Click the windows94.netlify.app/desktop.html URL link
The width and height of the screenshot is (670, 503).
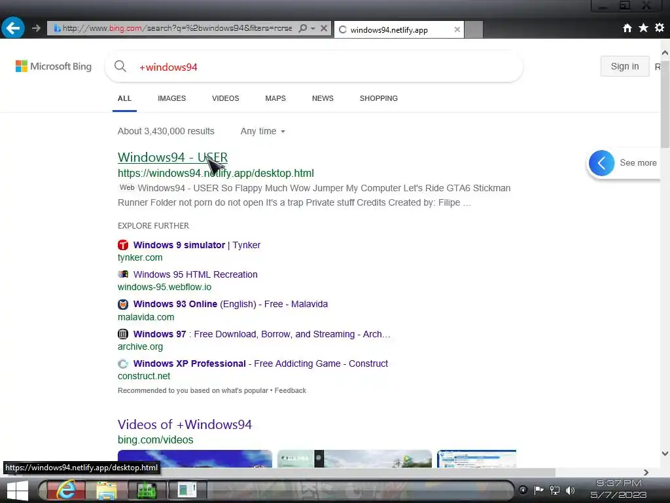pyautogui.click(x=216, y=173)
